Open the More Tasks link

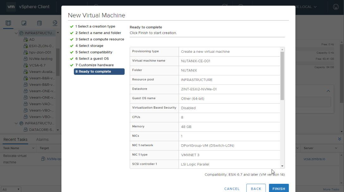pyautogui.click(x=331, y=189)
